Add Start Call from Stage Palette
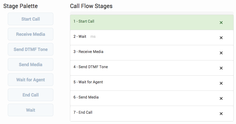Viewport: 236px width, 124px height. 30,19
